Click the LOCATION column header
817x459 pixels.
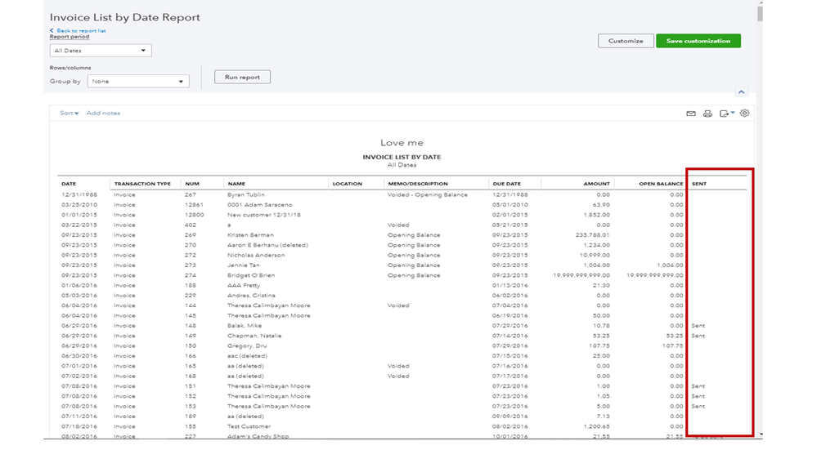pos(347,184)
